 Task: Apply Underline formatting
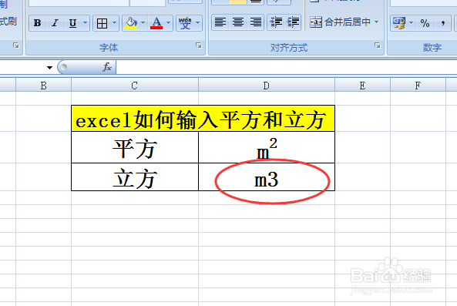pos(72,23)
